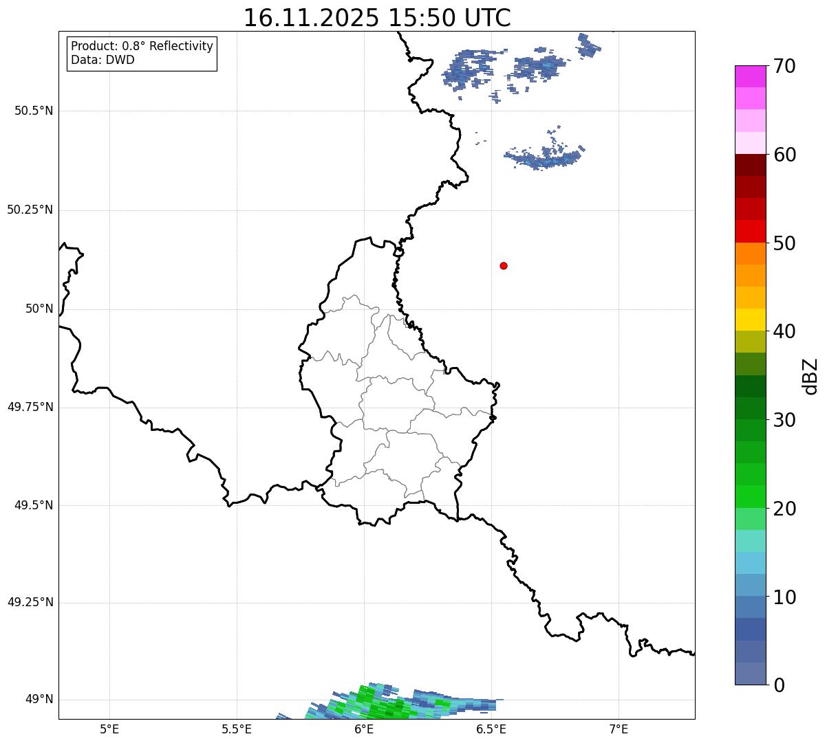
Task: Click the slate-blue bottom colorbar swatch at 0
Action: (751, 674)
